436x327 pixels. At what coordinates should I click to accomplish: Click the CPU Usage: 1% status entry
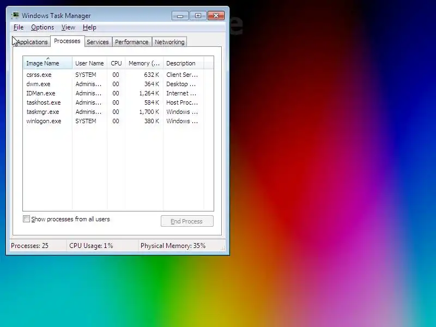pos(91,246)
